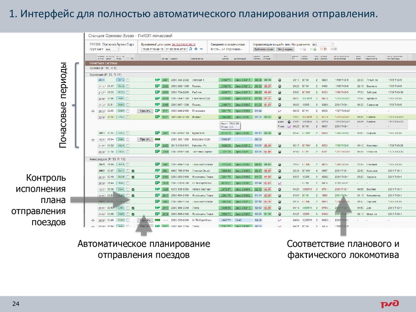Click the gray locomotive filter icon labeled 23

(304, 49)
